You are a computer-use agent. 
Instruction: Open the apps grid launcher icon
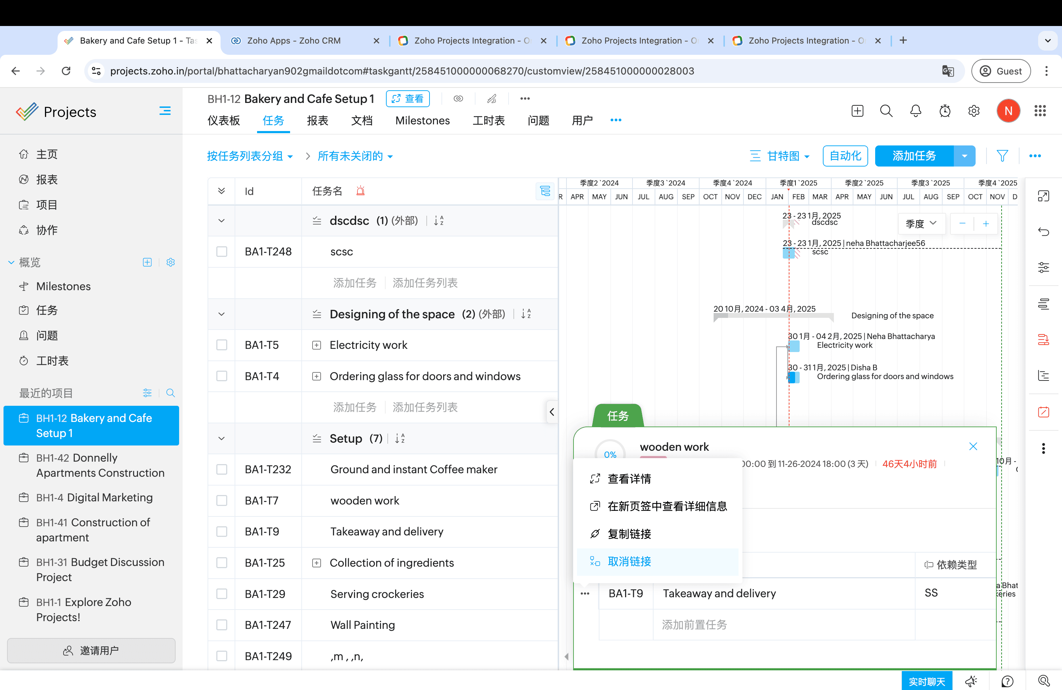click(x=1040, y=111)
